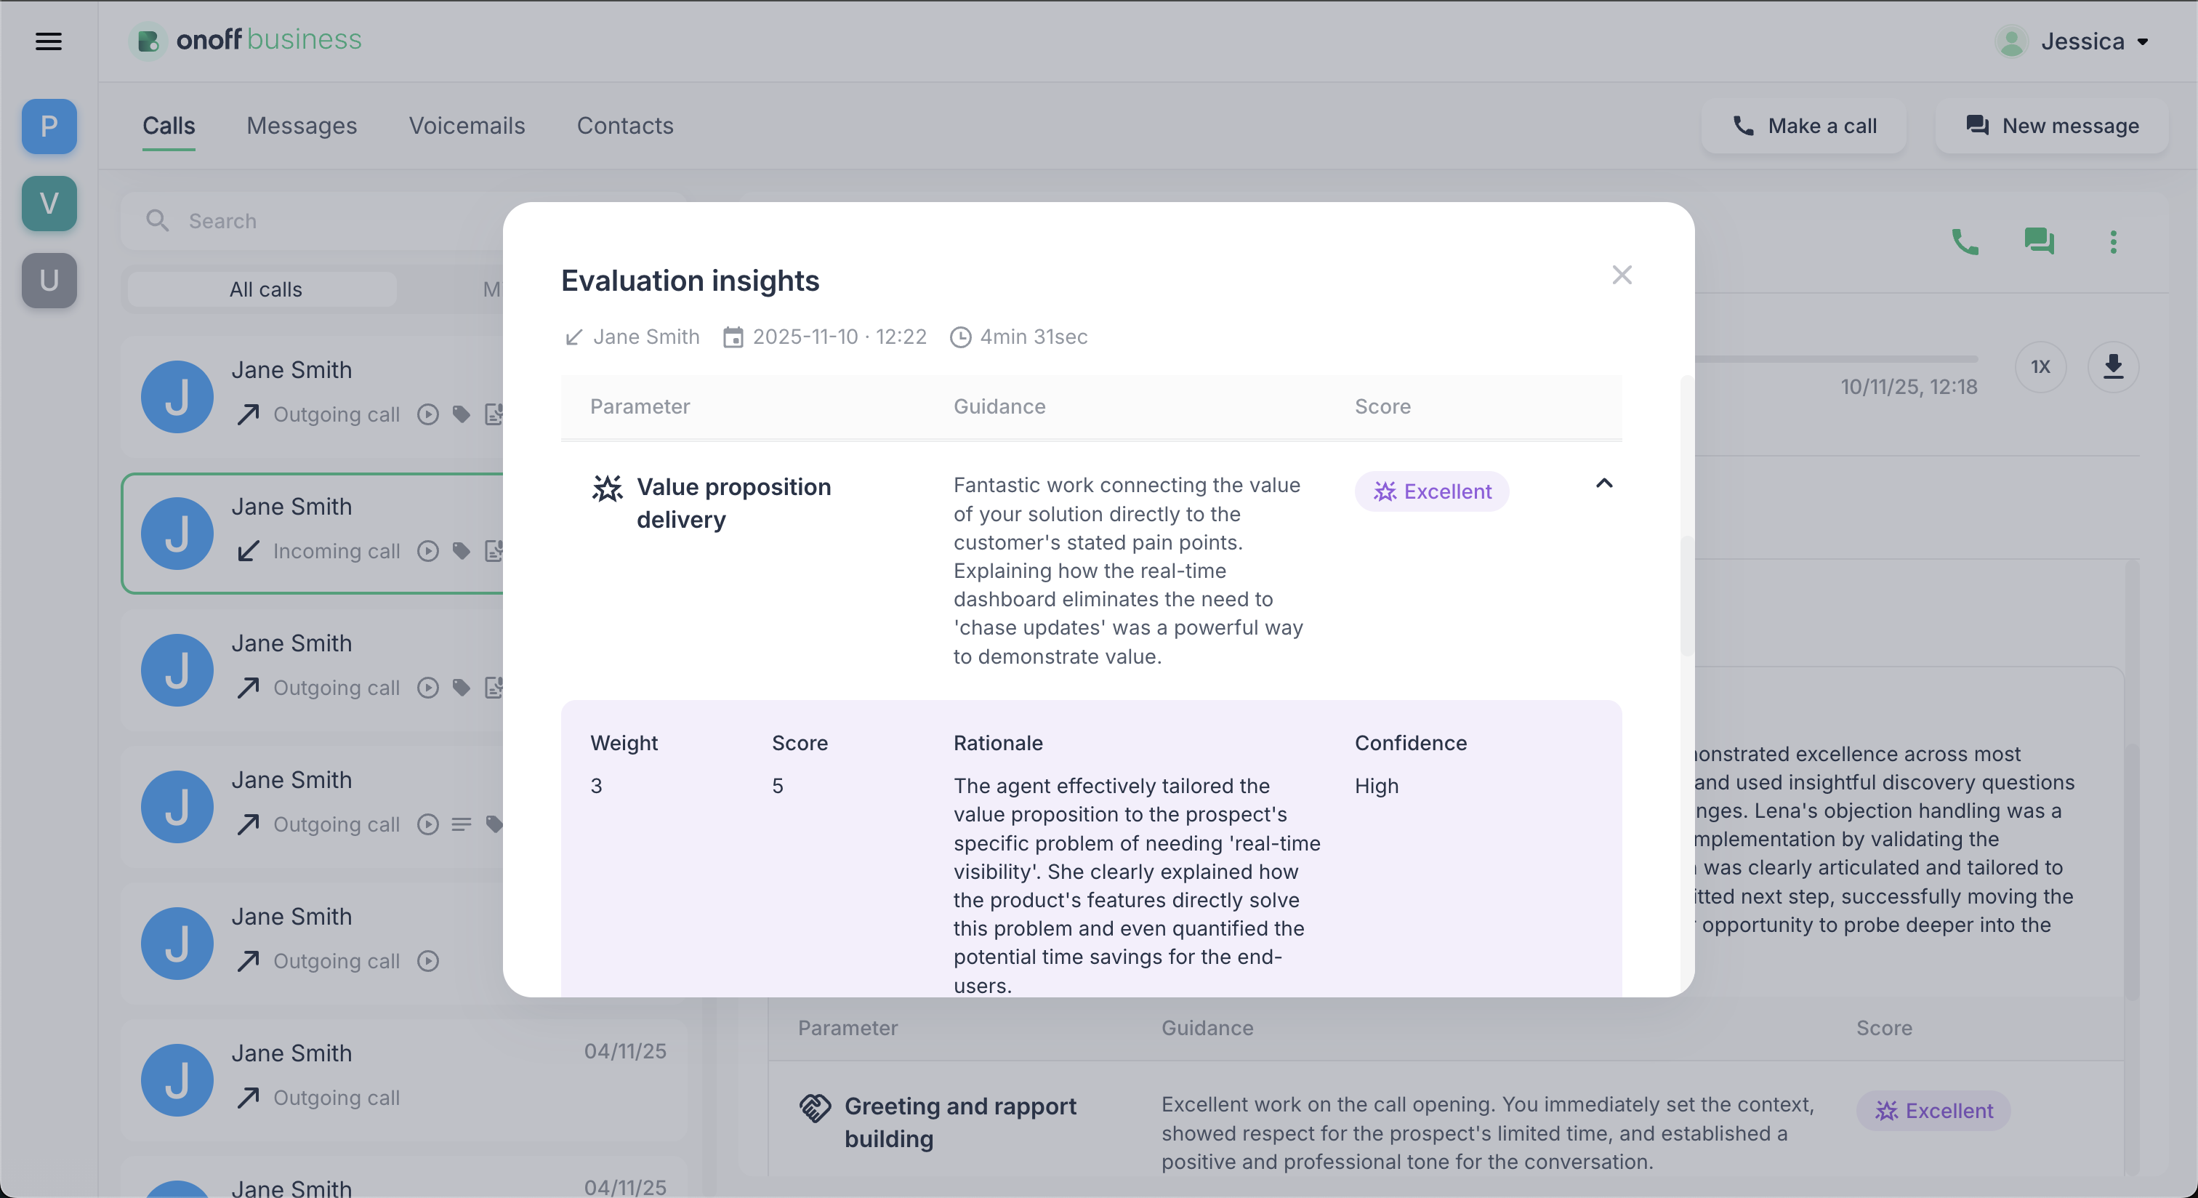Image resolution: width=2198 pixels, height=1198 pixels.
Task: Open the Voicemails tab
Action: 467,126
